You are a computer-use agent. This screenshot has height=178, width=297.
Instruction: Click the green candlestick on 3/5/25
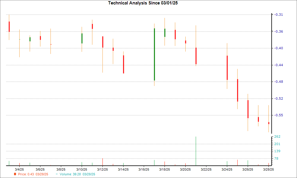point(30,39)
